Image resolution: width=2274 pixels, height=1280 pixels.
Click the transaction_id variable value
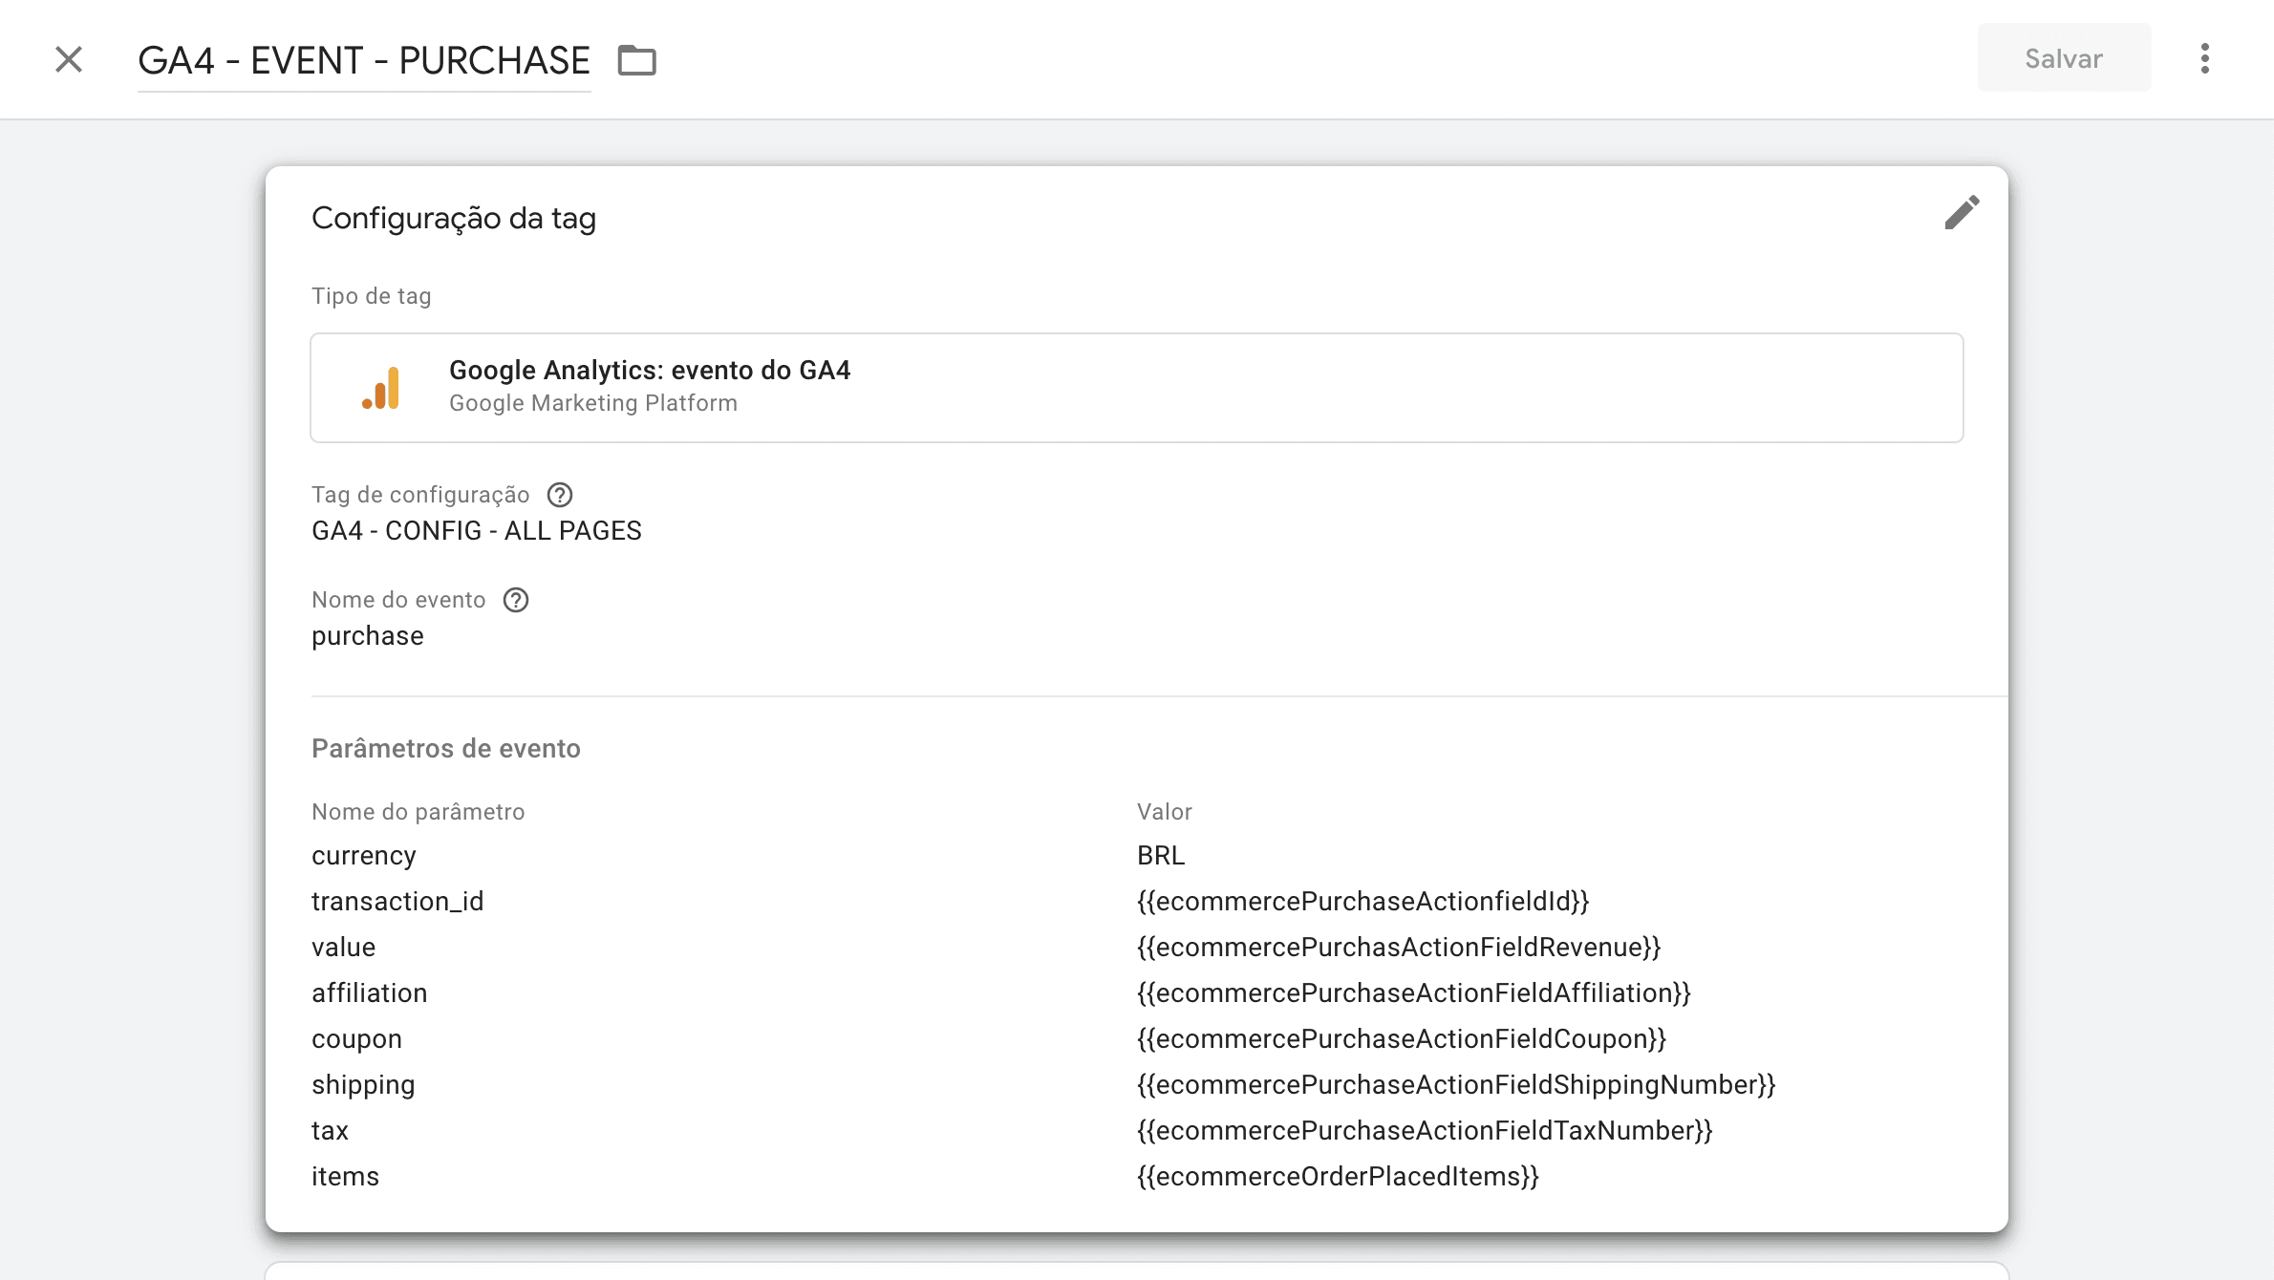coord(1362,902)
